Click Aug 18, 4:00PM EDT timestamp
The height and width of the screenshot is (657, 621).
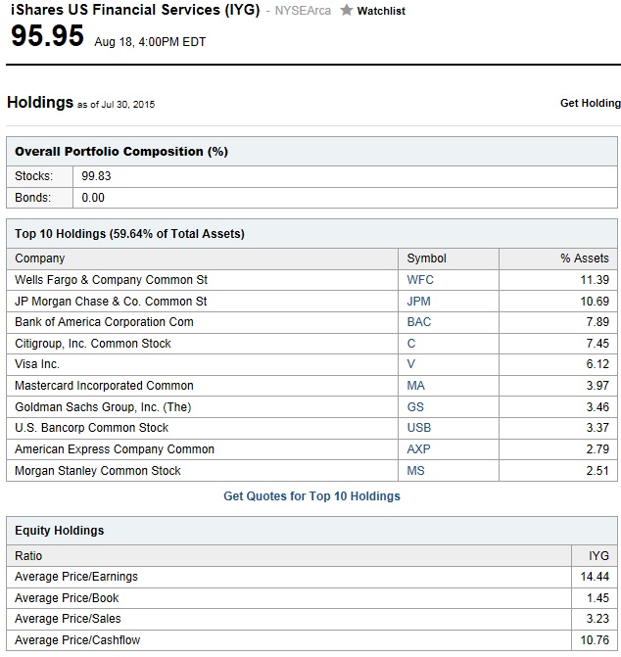click(150, 42)
